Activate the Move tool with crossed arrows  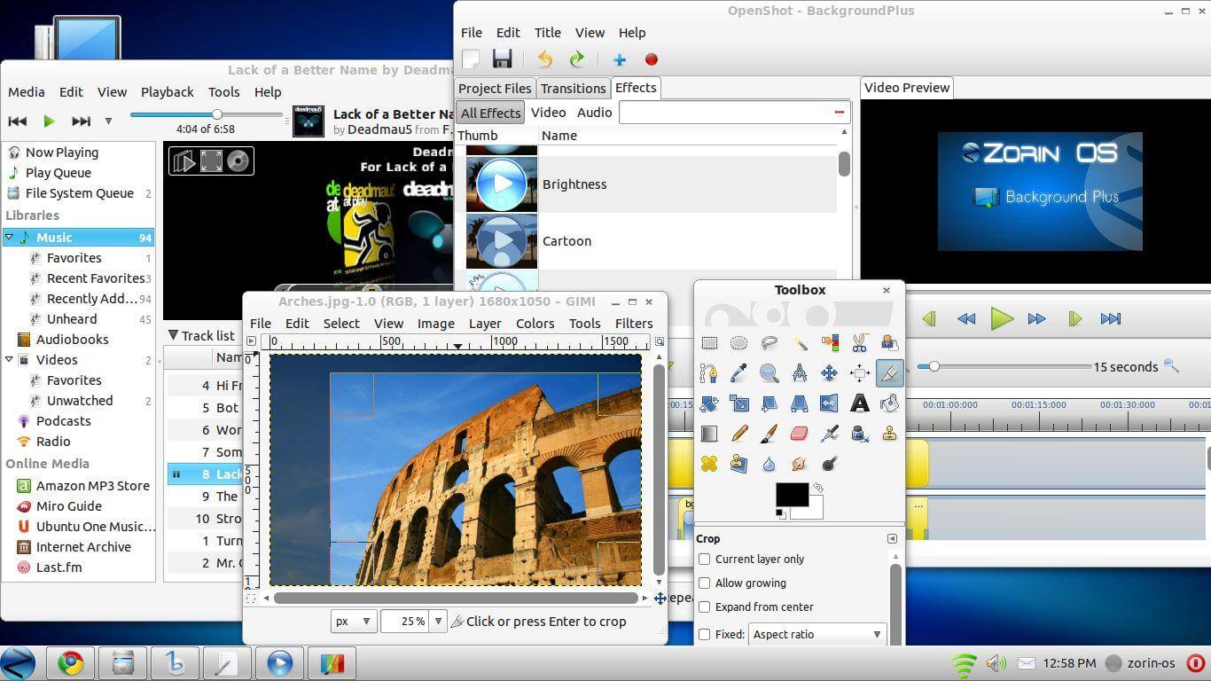pyautogui.click(x=829, y=373)
